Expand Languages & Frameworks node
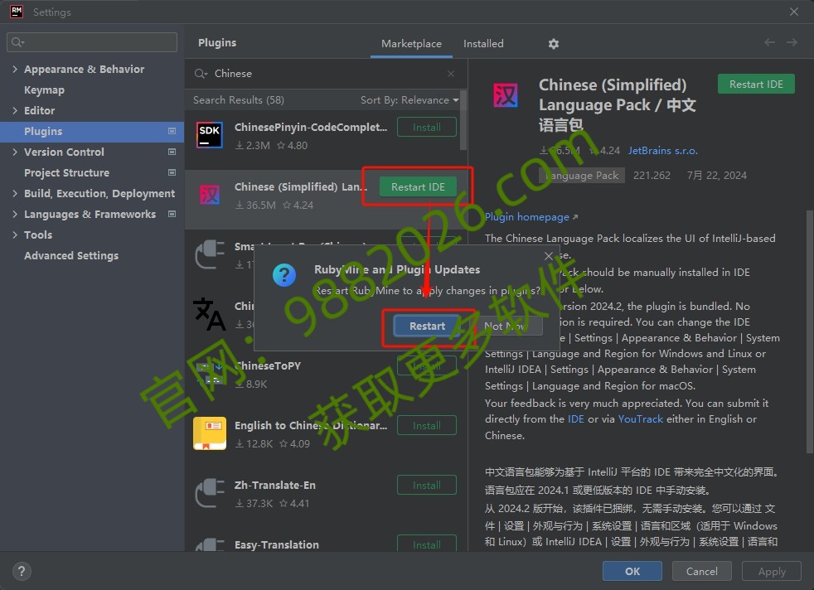This screenshot has width=814, height=590. pyautogui.click(x=15, y=214)
